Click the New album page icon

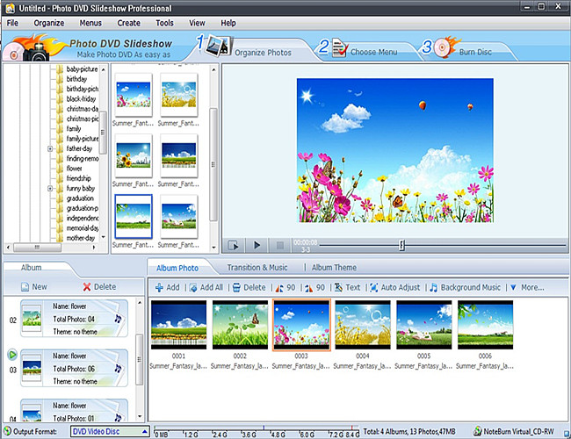click(25, 287)
